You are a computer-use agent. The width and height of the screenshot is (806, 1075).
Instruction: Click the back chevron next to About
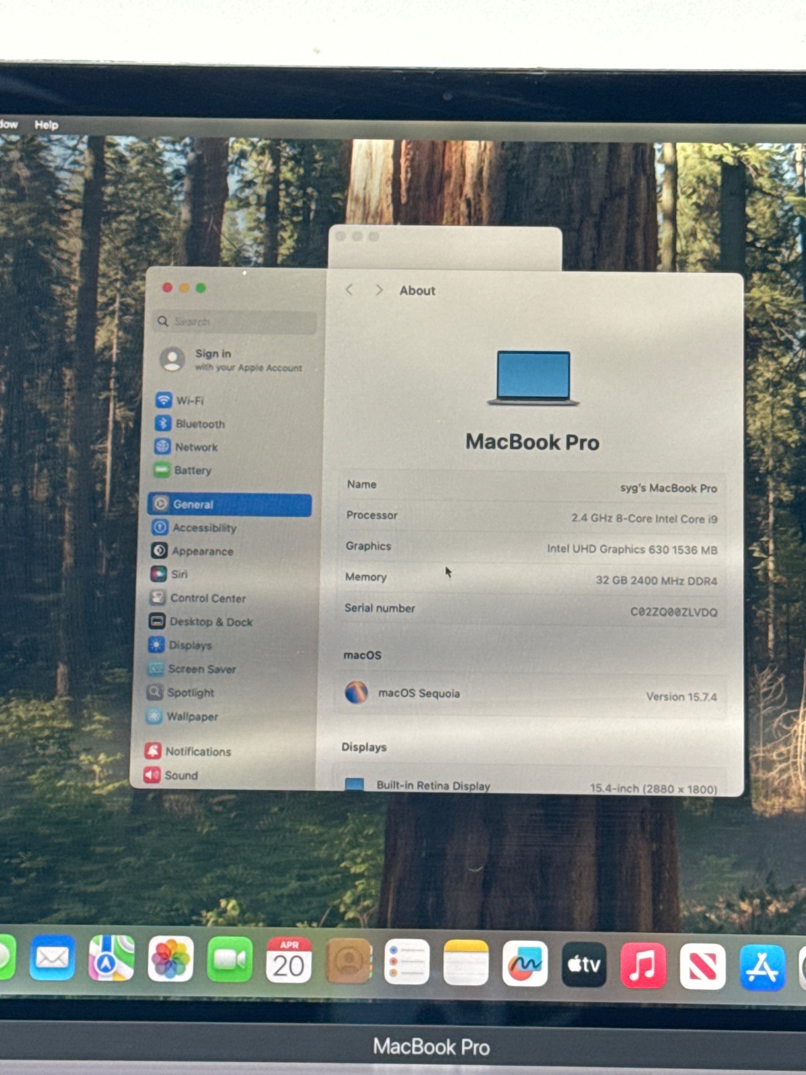349,290
